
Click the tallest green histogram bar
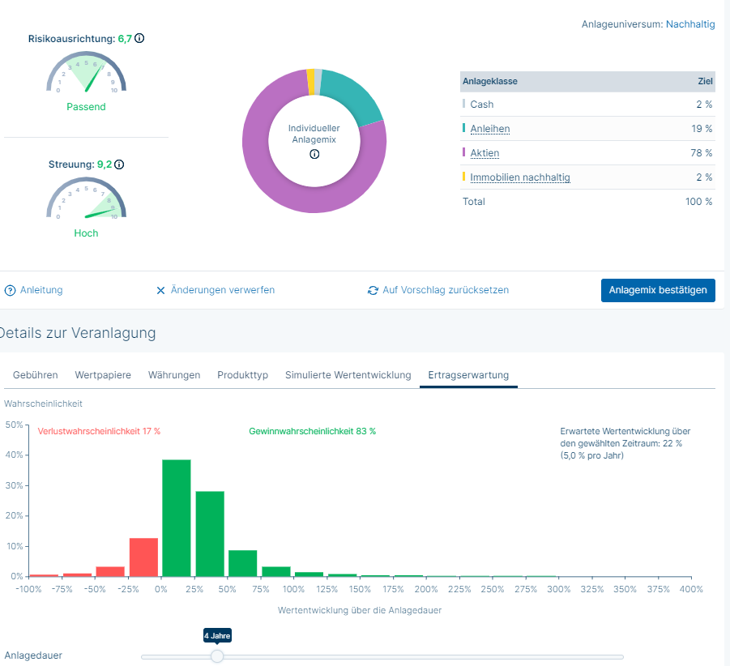pos(176,519)
